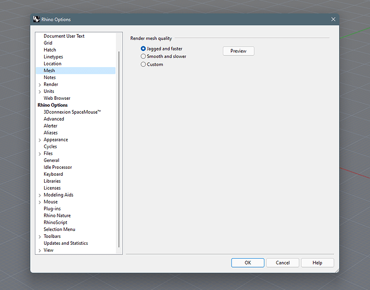Select the Files tree item
This screenshot has height=290, width=370.
coord(48,153)
